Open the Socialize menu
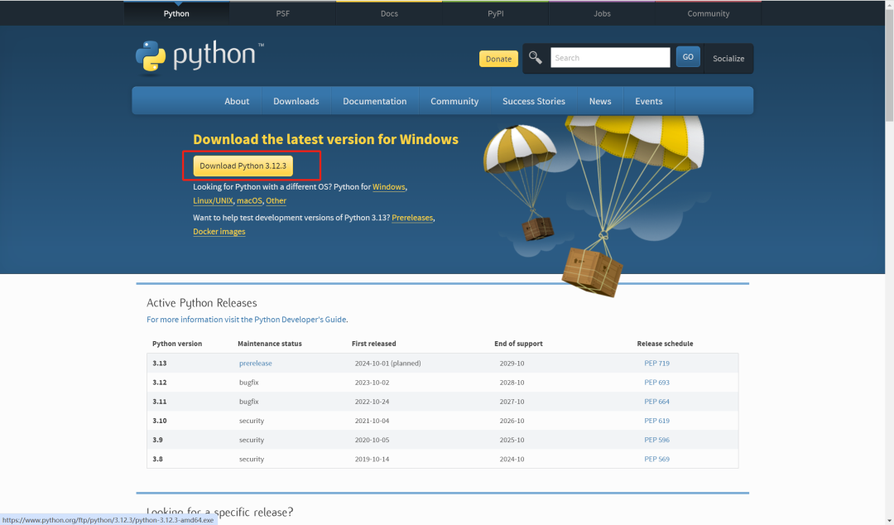Viewport: 894px width, 525px height. click(728, 58)
